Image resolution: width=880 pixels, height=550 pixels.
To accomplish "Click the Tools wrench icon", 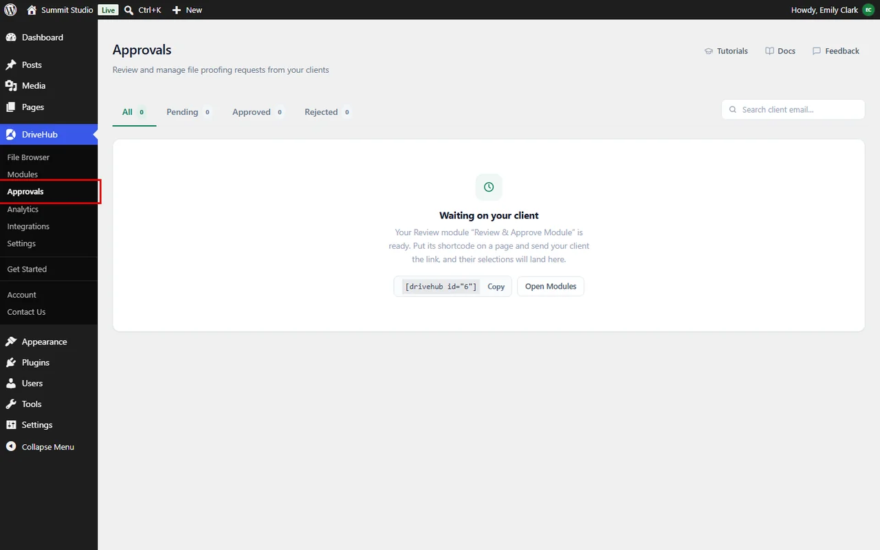I will coord(11,404).
